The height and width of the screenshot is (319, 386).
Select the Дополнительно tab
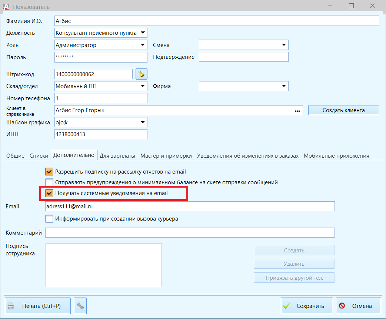[74, 155]
